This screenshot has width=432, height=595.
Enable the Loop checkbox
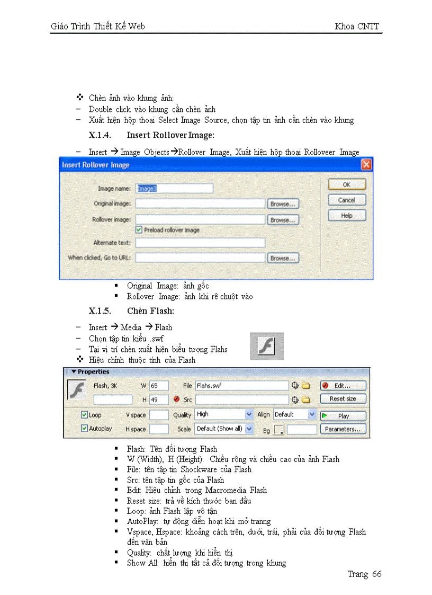tap(84, 415)
